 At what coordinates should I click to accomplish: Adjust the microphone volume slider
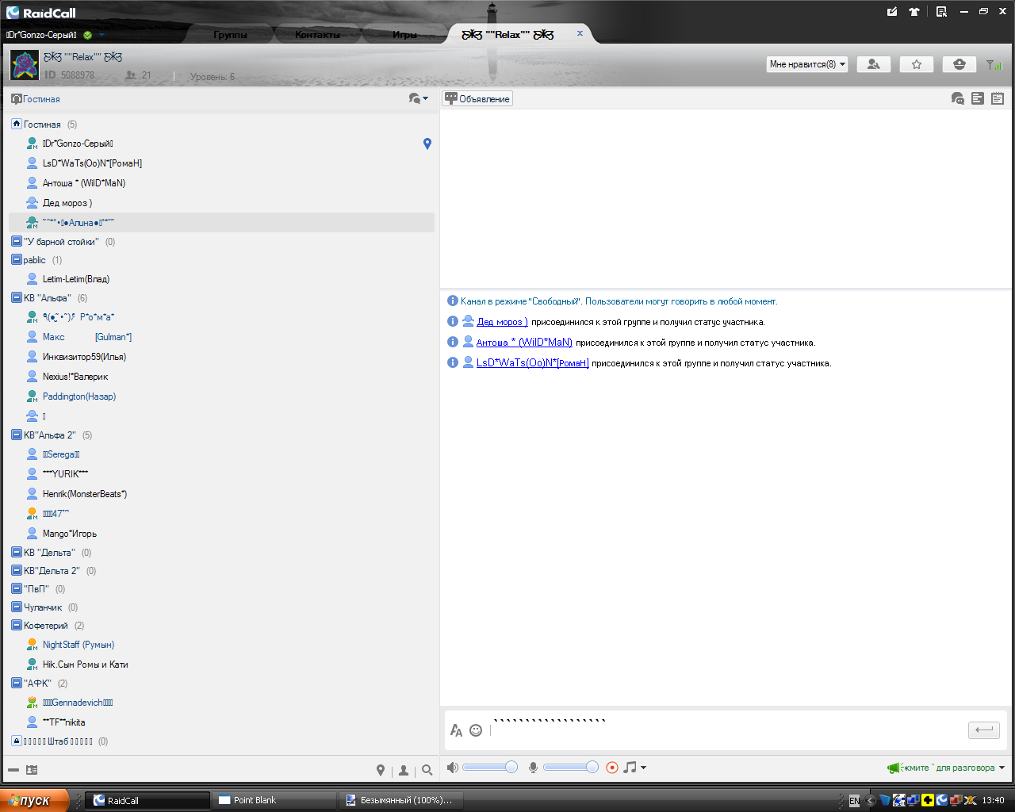pyautogui.click(x=571, y=768)
